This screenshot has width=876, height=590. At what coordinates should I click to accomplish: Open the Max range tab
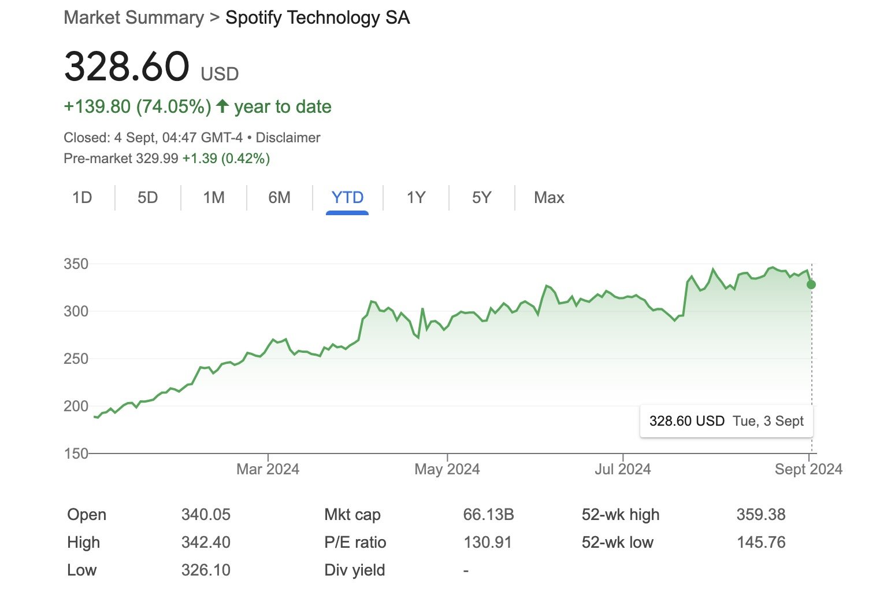click(x=549, y=198)
